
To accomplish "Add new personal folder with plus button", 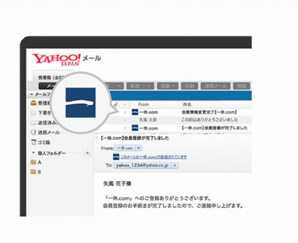I will coord(87,153).
